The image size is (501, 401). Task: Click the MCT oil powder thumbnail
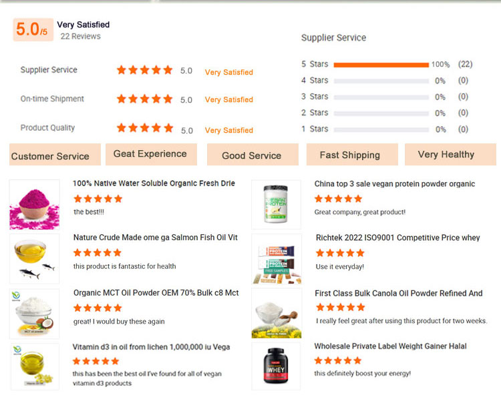point(34,314)
